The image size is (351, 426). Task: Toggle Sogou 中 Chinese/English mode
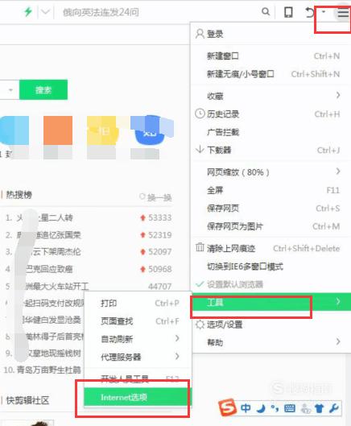tap(246, 408)
